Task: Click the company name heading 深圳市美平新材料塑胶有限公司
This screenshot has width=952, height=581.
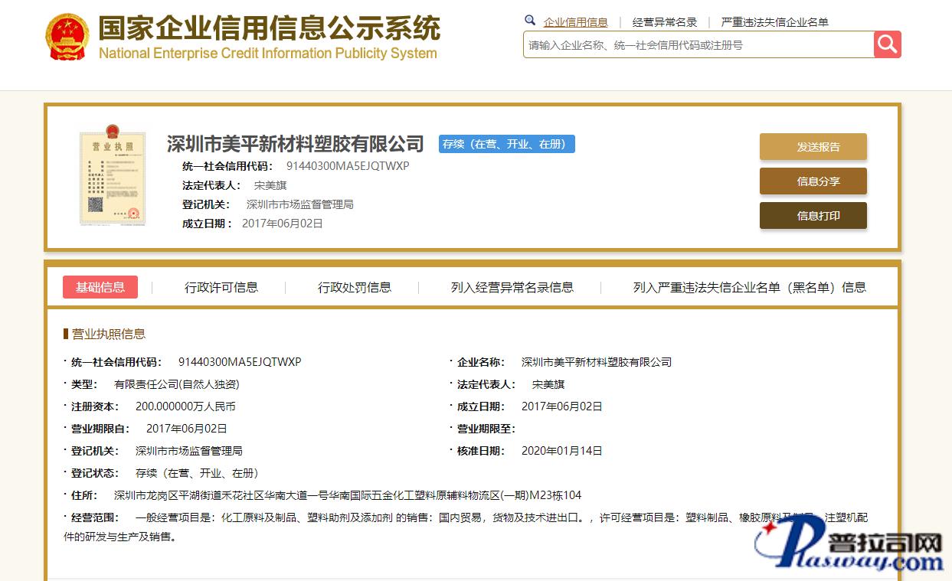Action: (295, 144)
